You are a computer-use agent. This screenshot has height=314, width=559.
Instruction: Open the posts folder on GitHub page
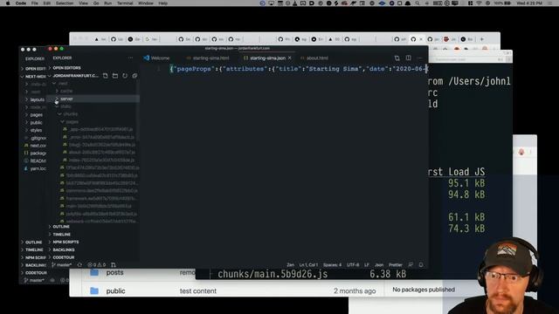(x=114, y=272)
